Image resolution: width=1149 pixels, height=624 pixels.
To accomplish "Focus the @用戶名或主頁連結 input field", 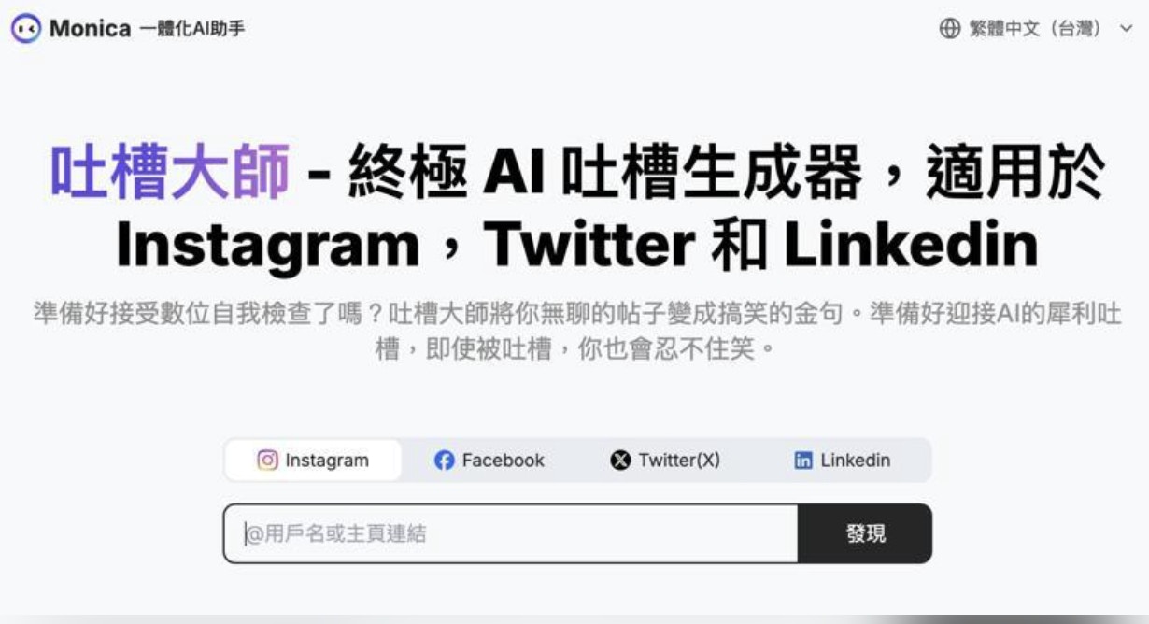I will pyautogui.click(x=511, y=533).
